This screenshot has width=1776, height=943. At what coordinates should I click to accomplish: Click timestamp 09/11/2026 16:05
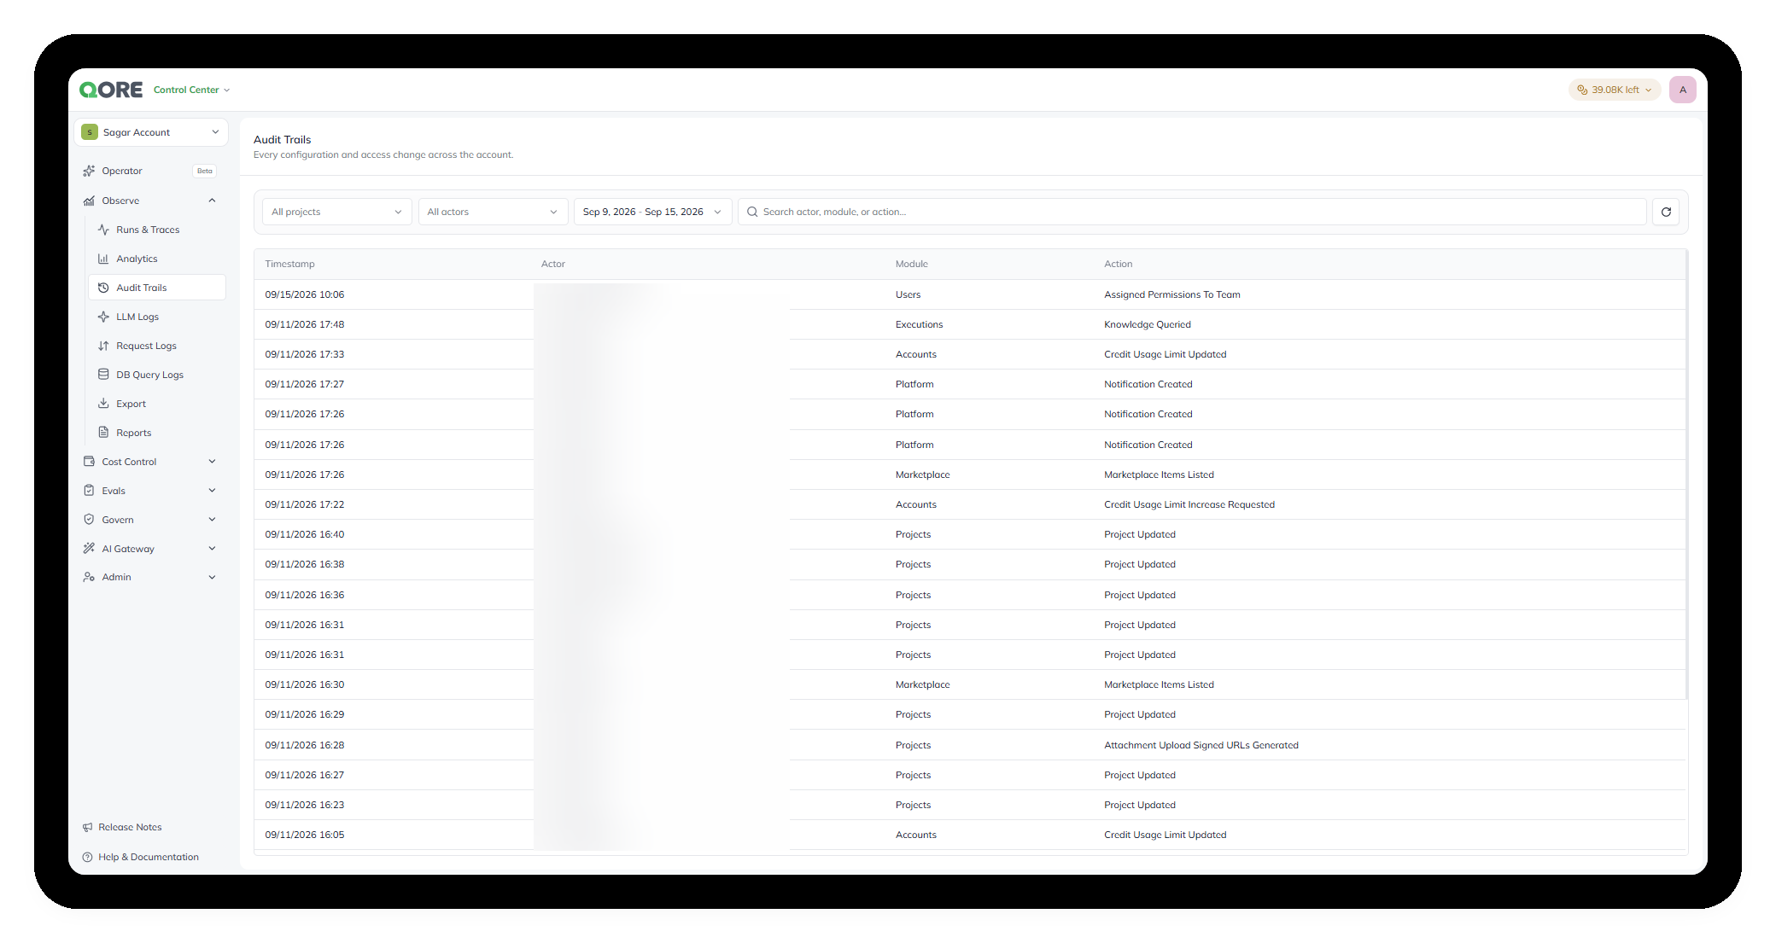[x=305, y=835]
